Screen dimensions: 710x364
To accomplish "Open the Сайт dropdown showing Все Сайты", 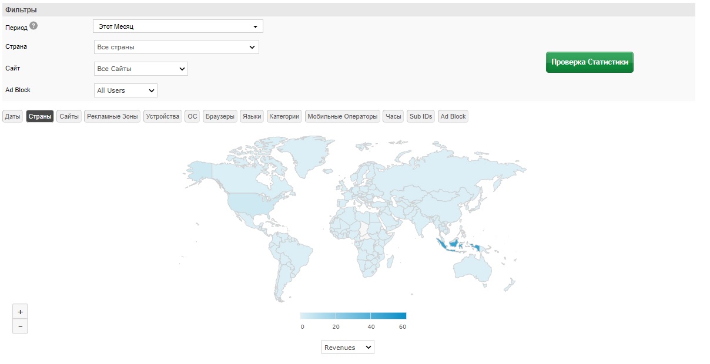I will (140, 69).
